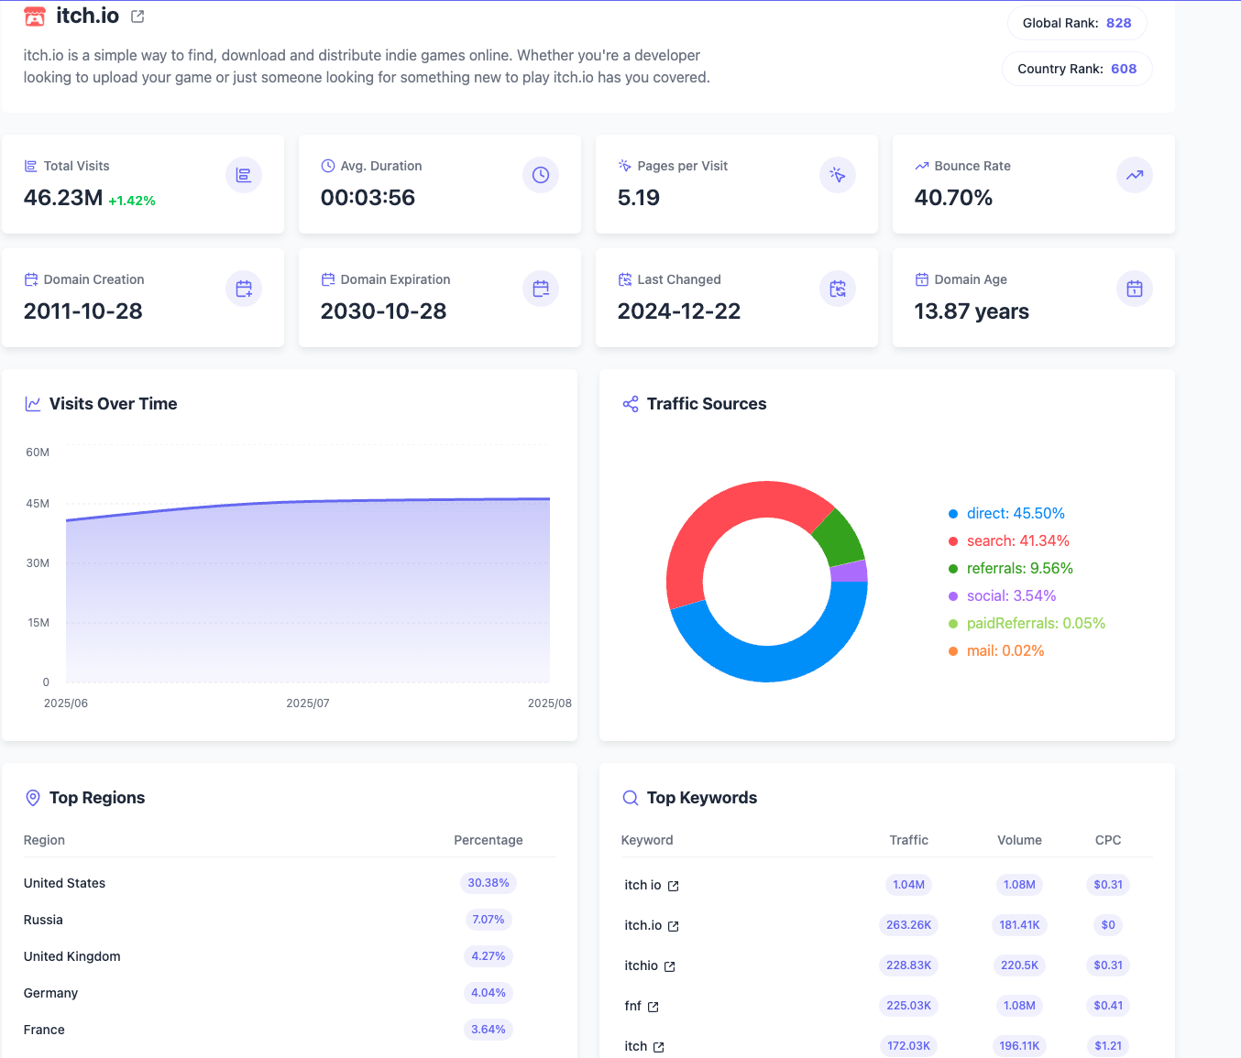Click the Bounce Rate trend icon

point(1135,175)
